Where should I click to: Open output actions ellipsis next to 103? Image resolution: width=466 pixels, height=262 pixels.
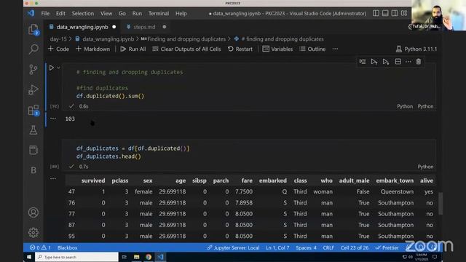(53, 118)
